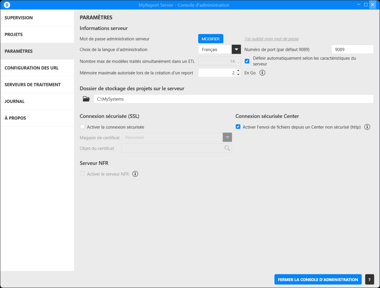Click the Numéro de port input field

pos(352,49)
